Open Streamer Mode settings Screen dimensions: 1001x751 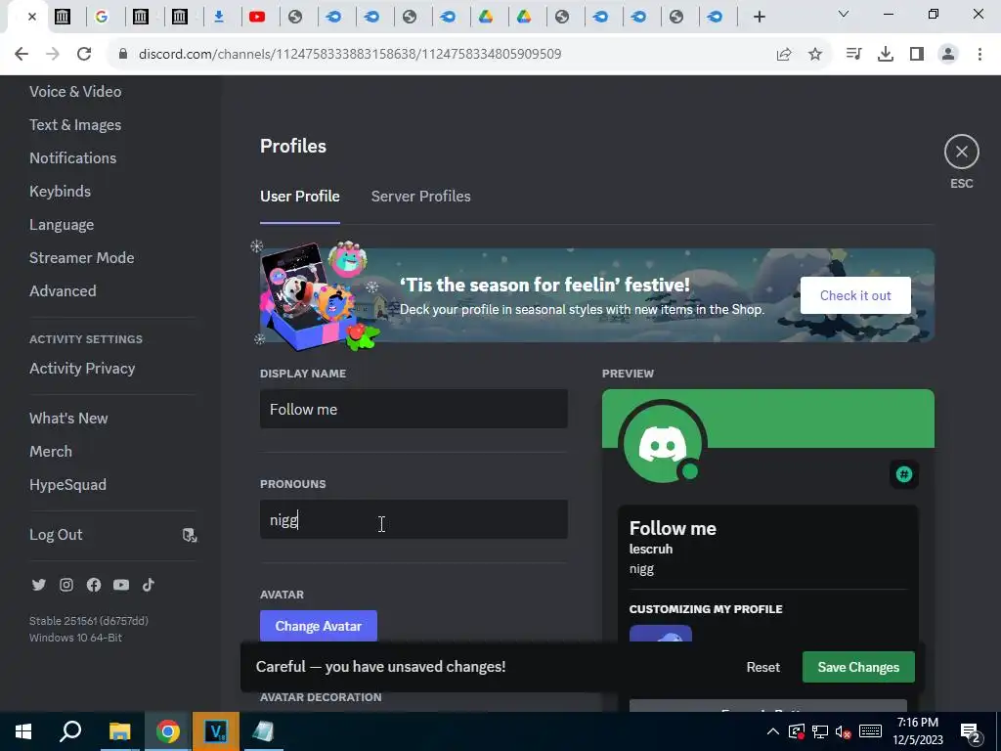tap(82, 258)
